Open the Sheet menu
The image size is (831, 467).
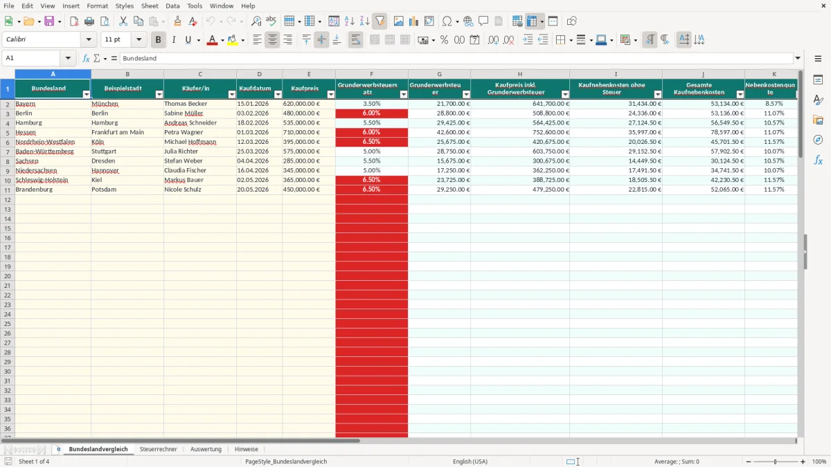pos(150,6)
